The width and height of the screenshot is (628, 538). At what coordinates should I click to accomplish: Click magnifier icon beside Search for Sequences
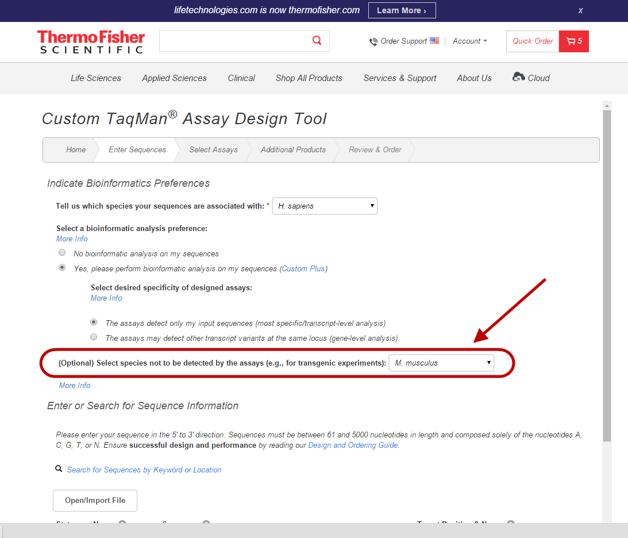tap(59, 469)
